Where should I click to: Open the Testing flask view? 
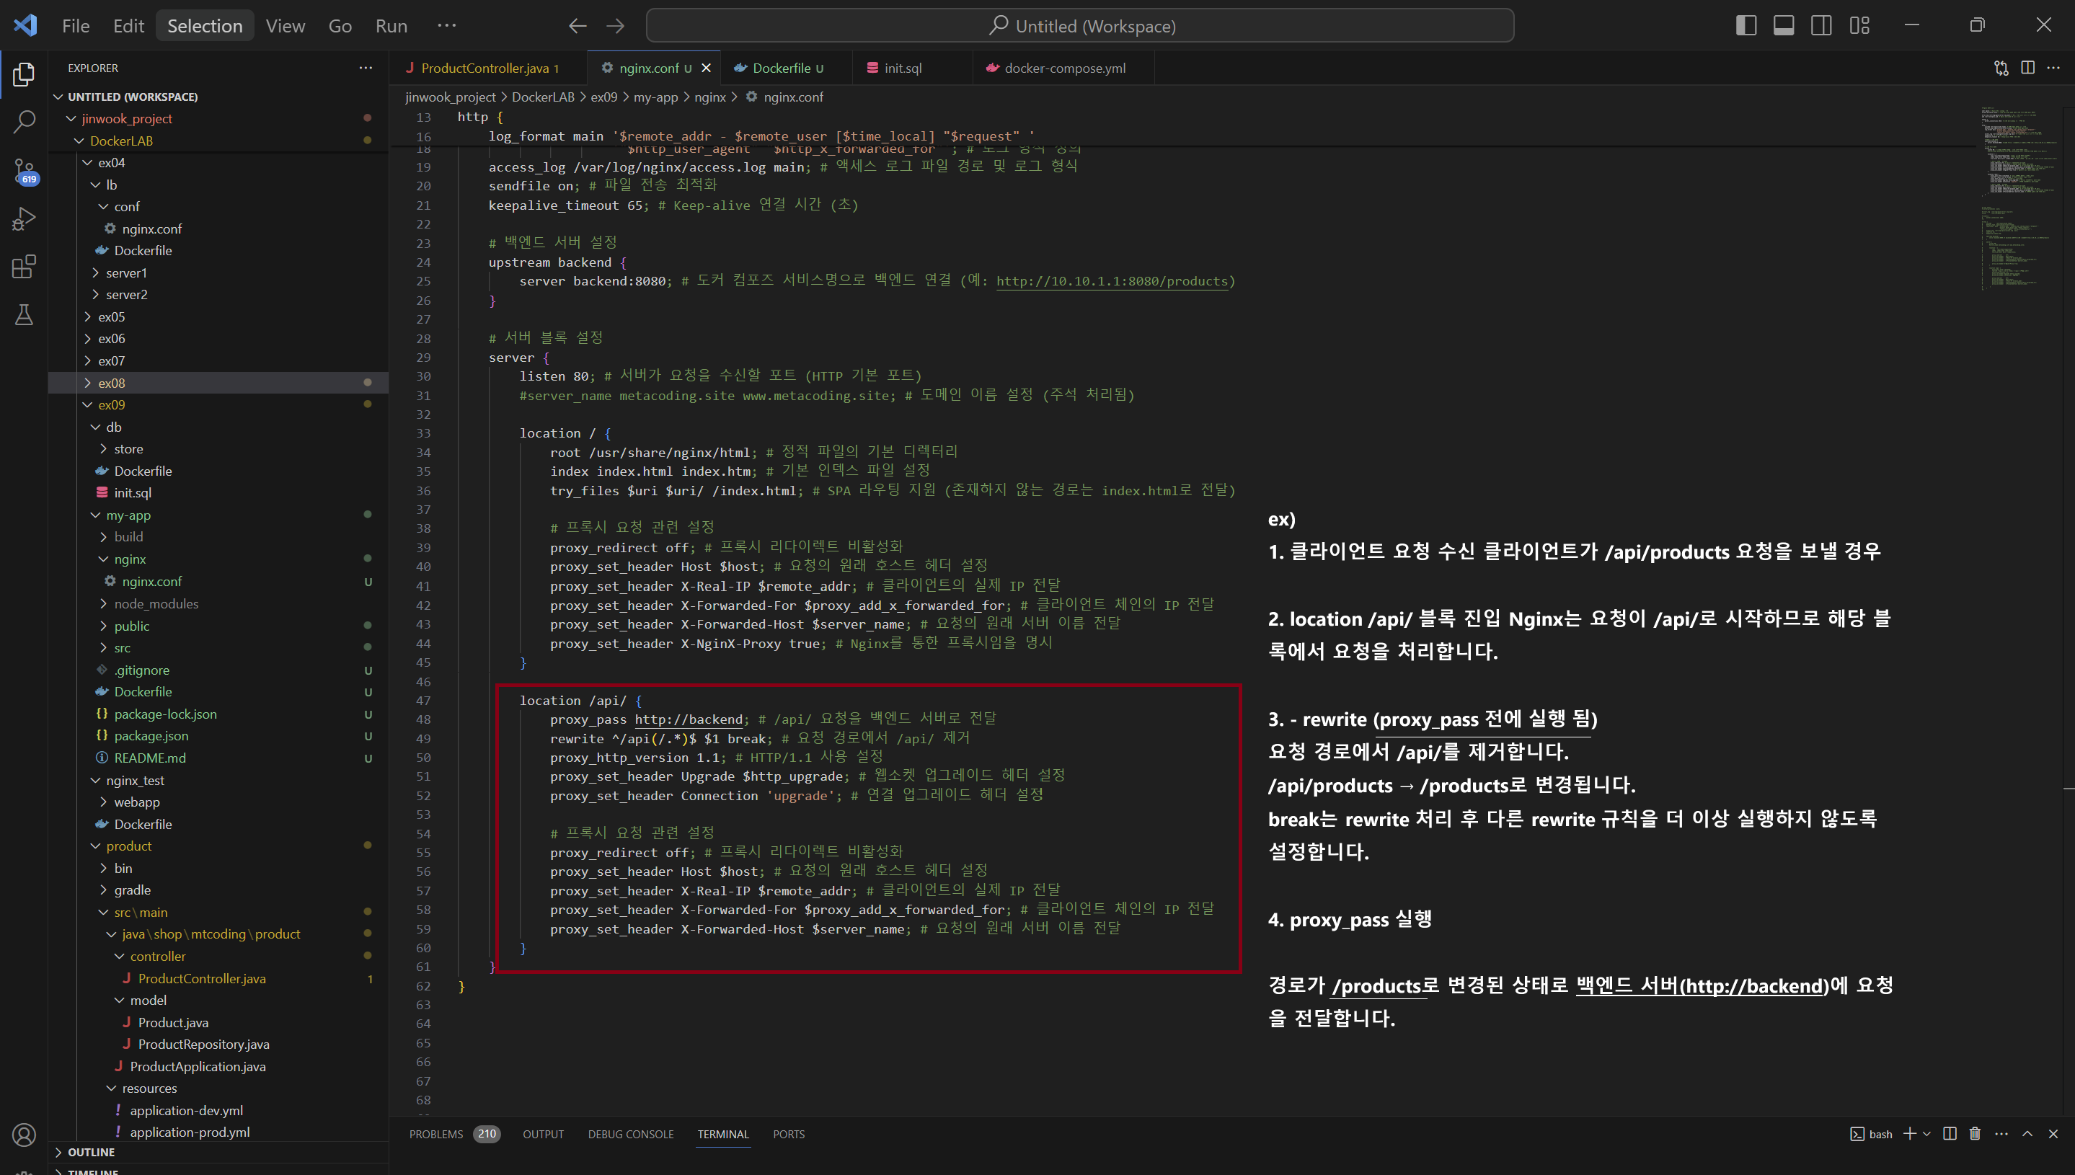[x=25, y=315]
